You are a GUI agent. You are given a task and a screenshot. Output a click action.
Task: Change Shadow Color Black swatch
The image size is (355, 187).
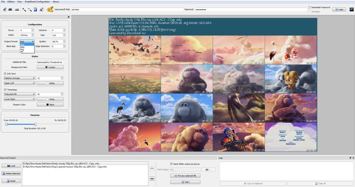50,105
